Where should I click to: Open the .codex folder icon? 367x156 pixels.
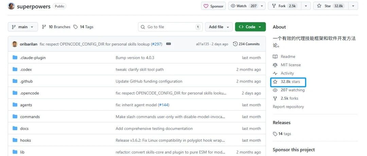15,69
